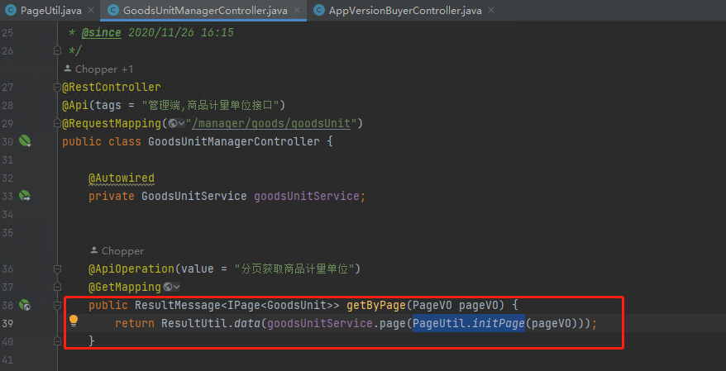Click line number 34 in the gutter
Viewport: 726px width, 371px height.
8,214
